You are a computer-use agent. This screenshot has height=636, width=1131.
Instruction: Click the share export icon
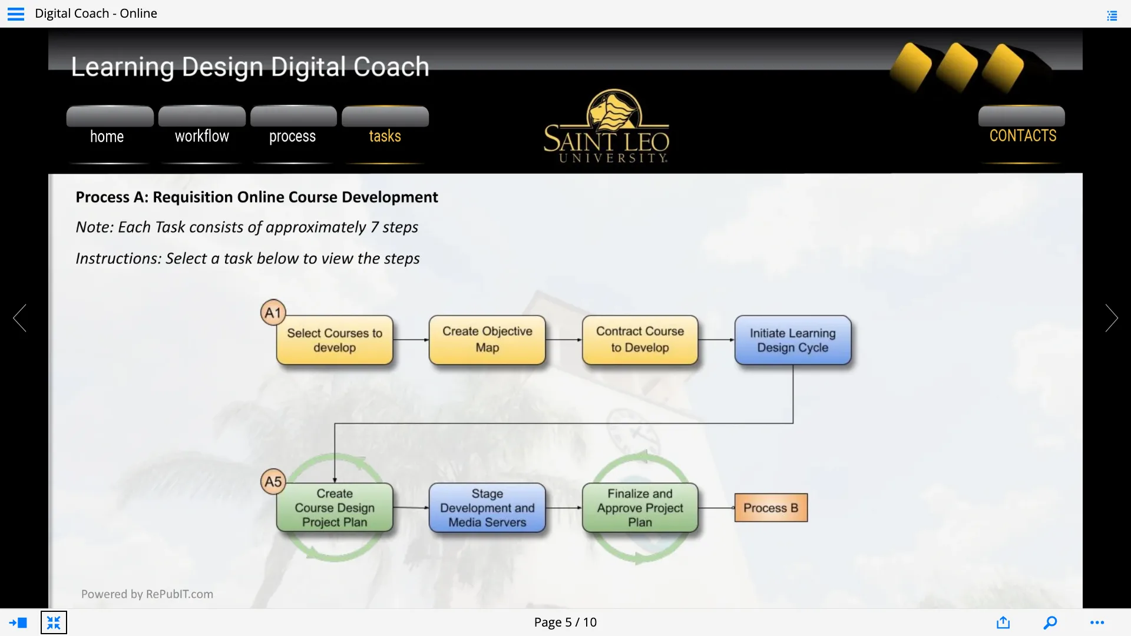tap(1003, 622)
